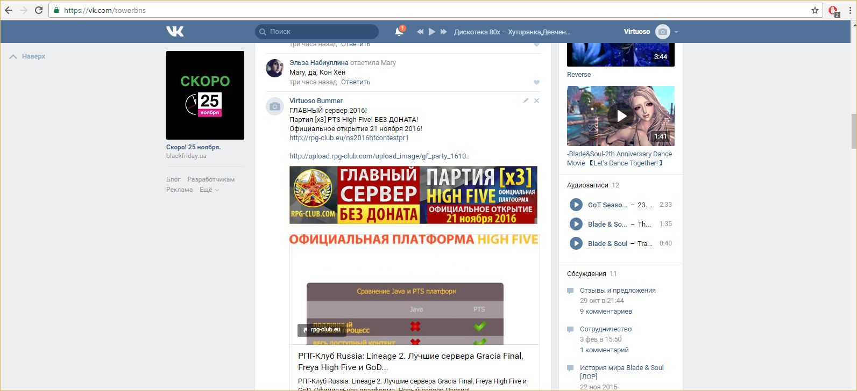The height and width of the screenshot is (391, 857).
Task: Open the rpg-club.eu contest link
Action: 349,137
